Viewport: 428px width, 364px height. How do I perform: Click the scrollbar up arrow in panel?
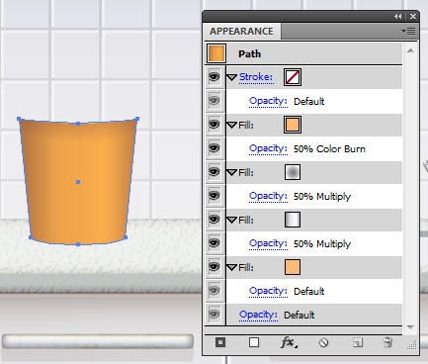[410, 50]
